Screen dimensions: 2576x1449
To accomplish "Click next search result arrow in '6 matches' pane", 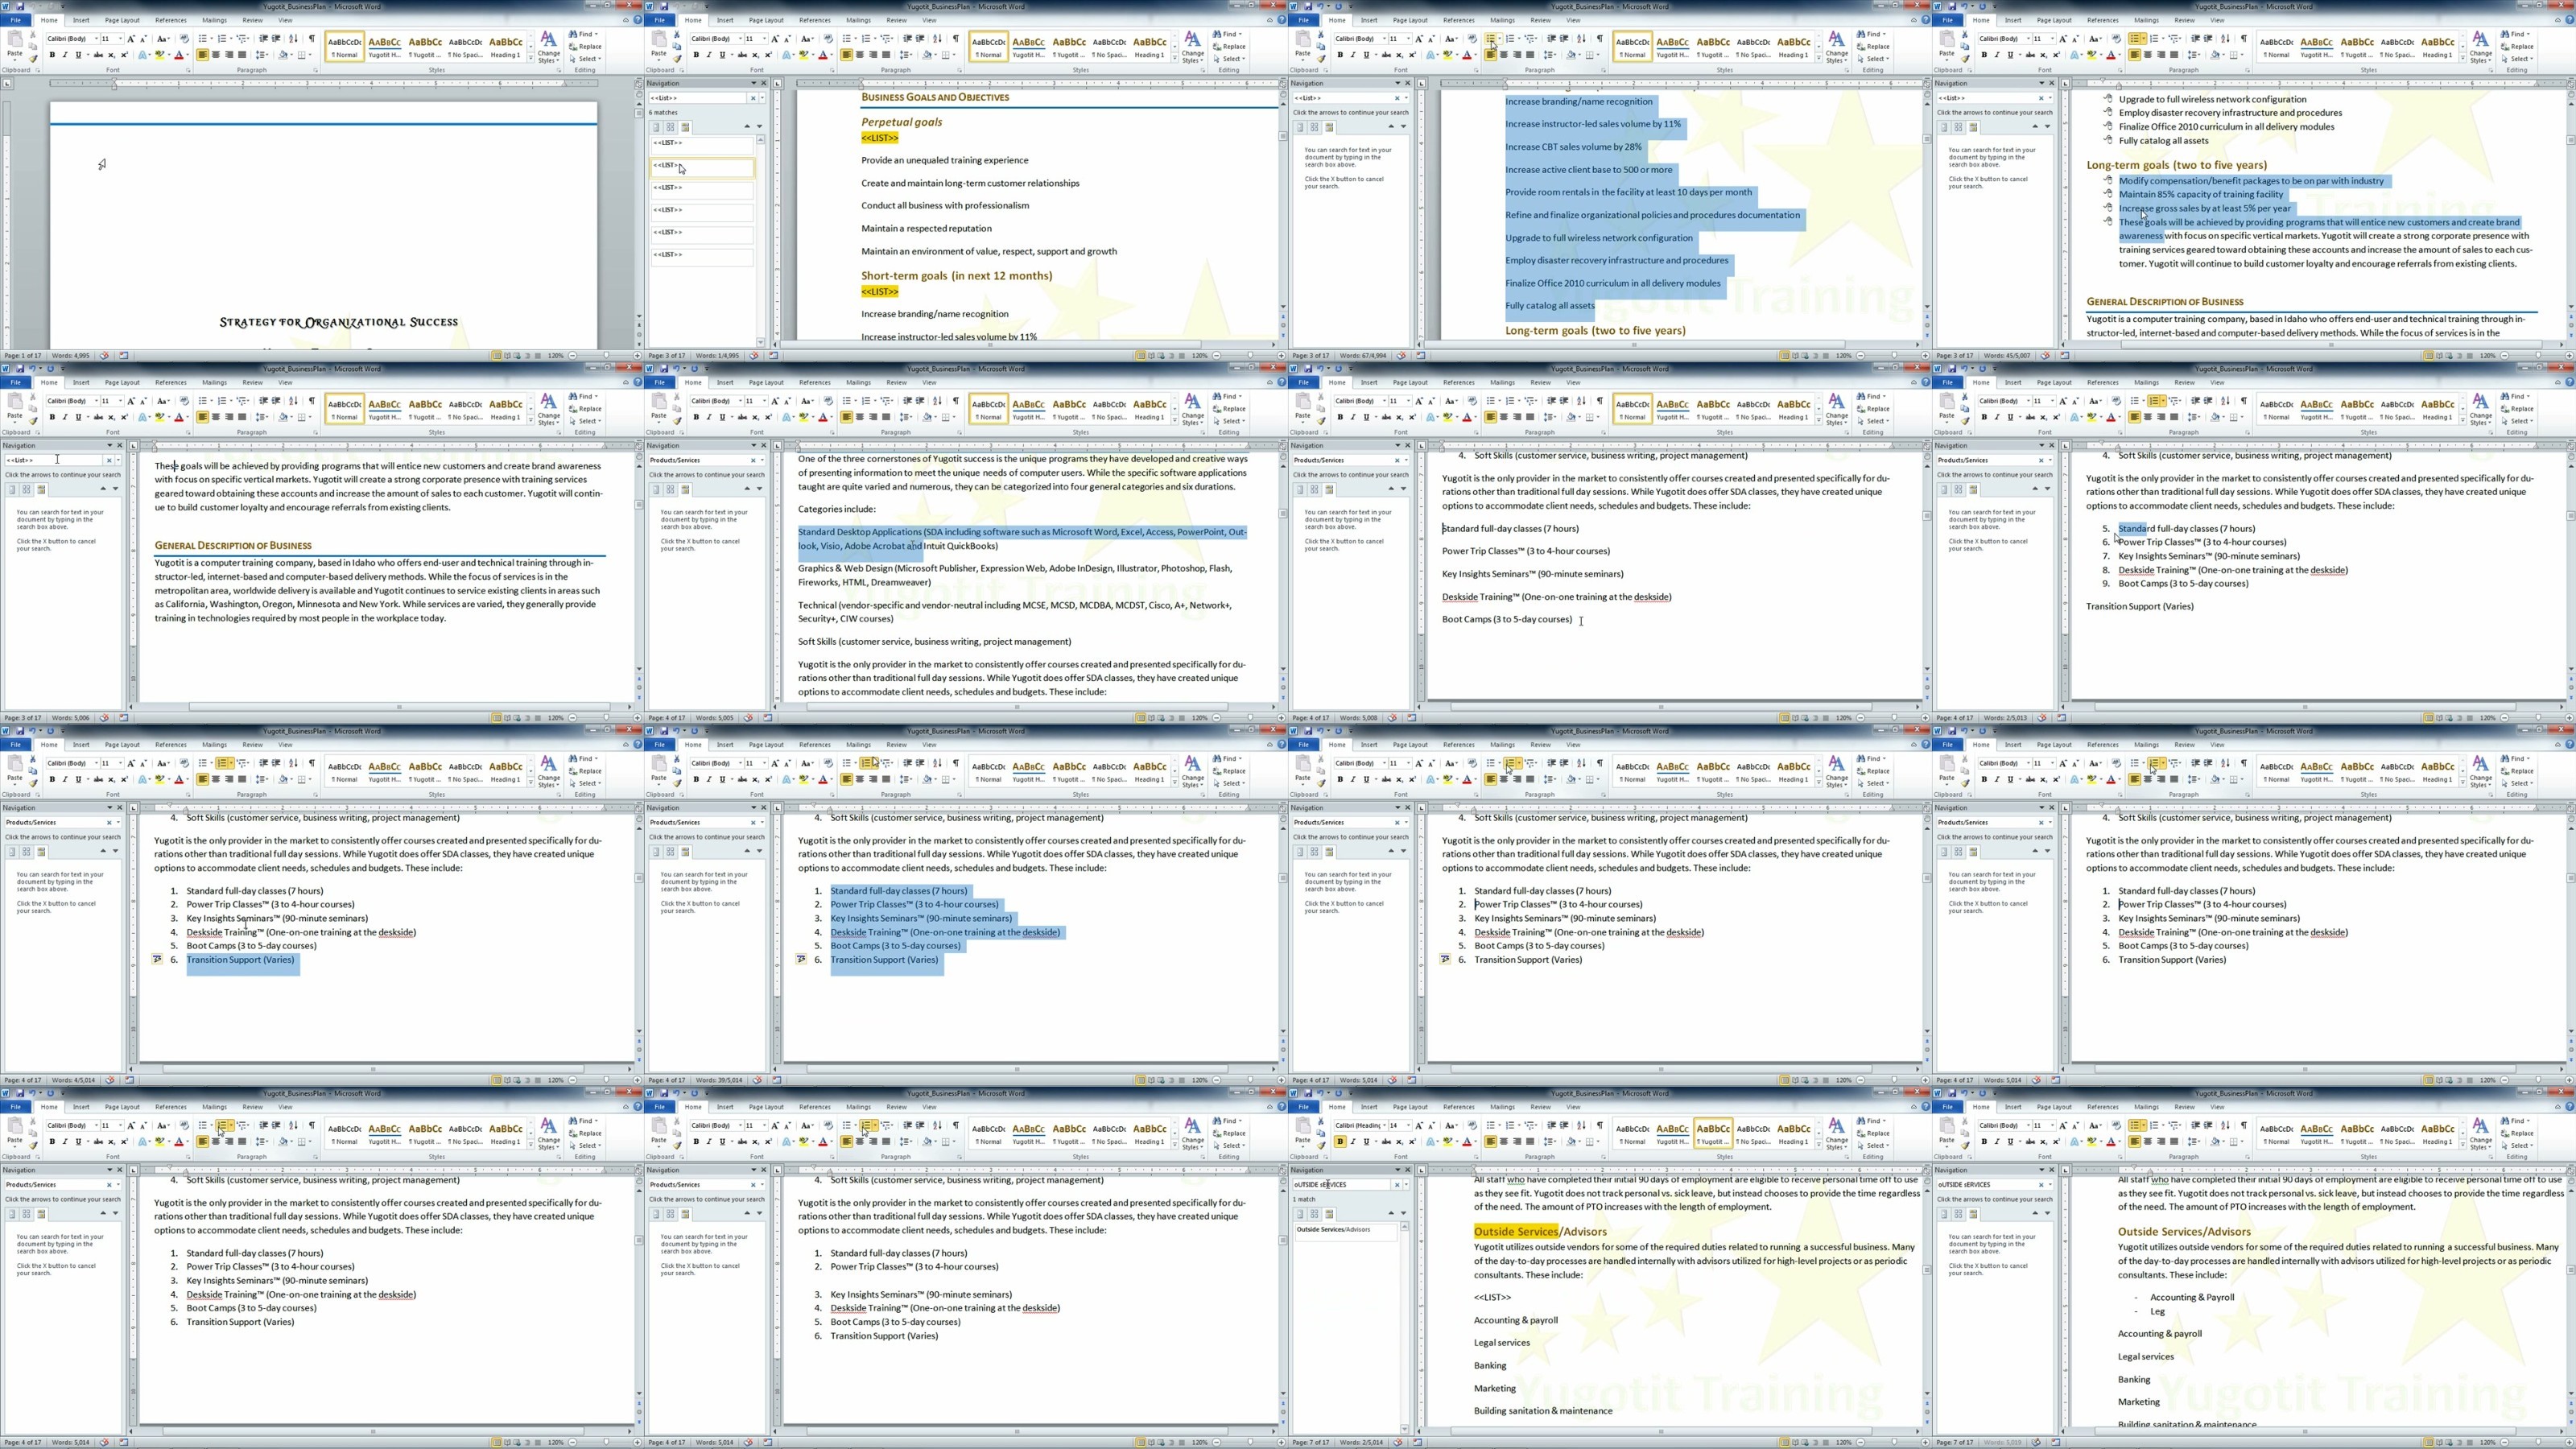I will pos(759,127).
